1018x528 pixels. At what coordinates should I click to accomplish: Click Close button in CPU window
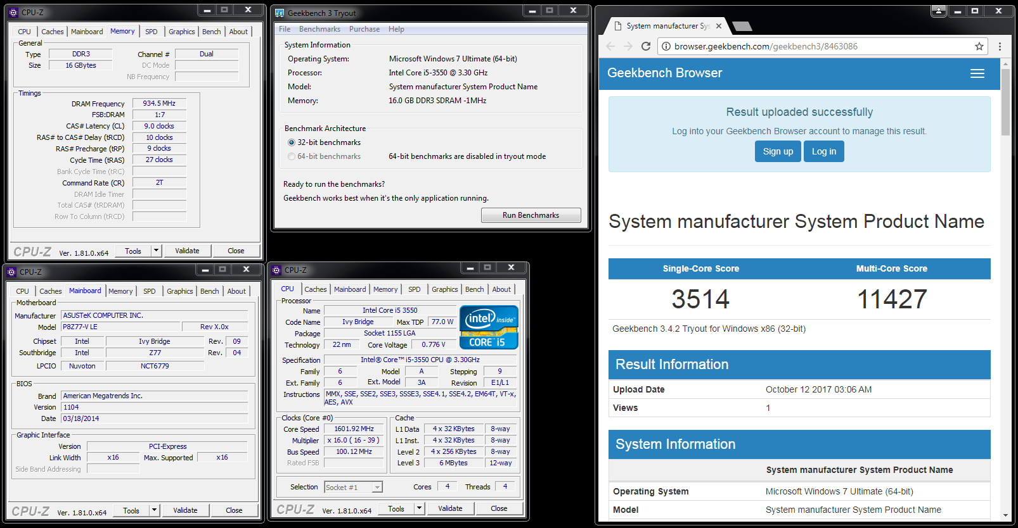click(499, 508)
